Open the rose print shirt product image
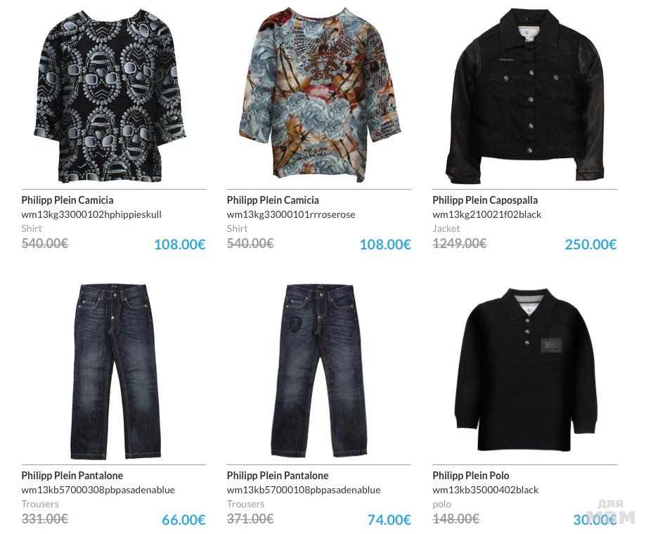Screen dimensions: 646x534 click(x=320, y=95)
